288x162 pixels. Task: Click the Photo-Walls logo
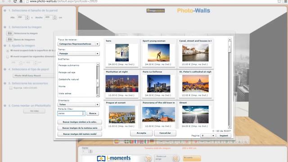click(x=193, y=11)
